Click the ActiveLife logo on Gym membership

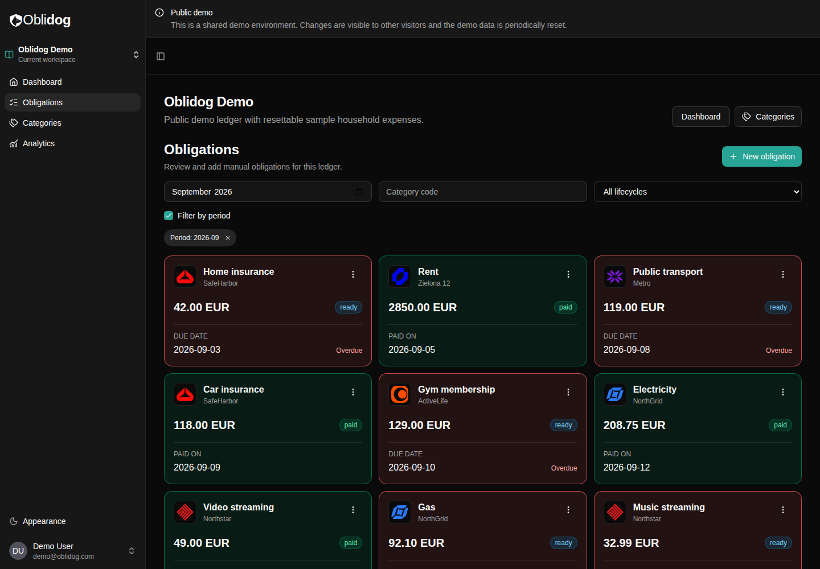[x=400, y=394]
